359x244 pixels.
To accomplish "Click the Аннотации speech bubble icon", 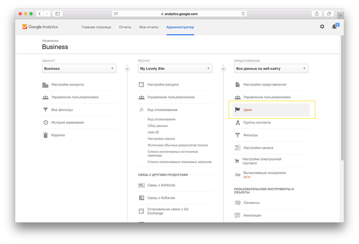I will [238, 215].
